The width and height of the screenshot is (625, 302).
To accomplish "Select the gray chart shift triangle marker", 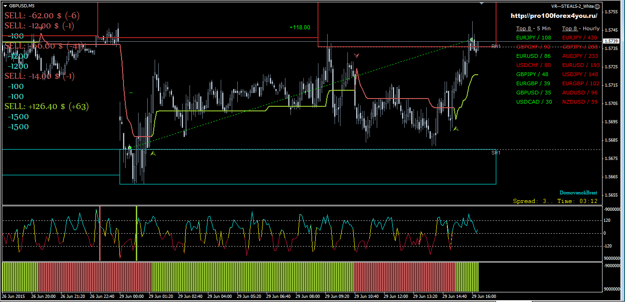I will click(481, 4).
